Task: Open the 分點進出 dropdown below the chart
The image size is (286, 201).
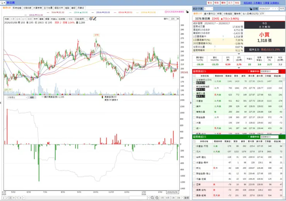Action: click(17, 97)
